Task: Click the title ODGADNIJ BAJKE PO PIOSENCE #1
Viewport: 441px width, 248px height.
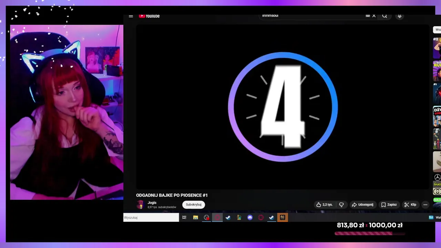Action: (172, 195)
